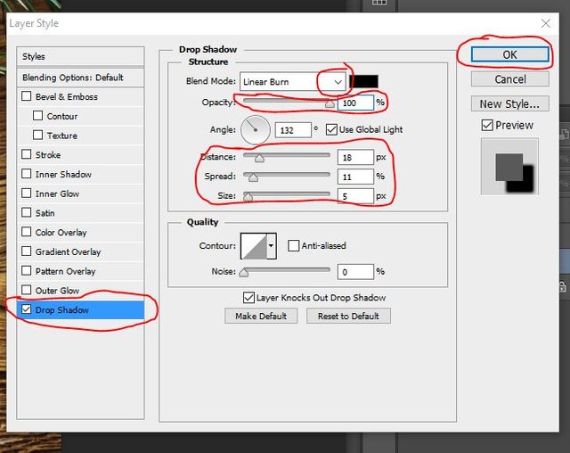Open the Contour picker dropdown arrow
Screen dimensions: 570x453
(271, 246)
